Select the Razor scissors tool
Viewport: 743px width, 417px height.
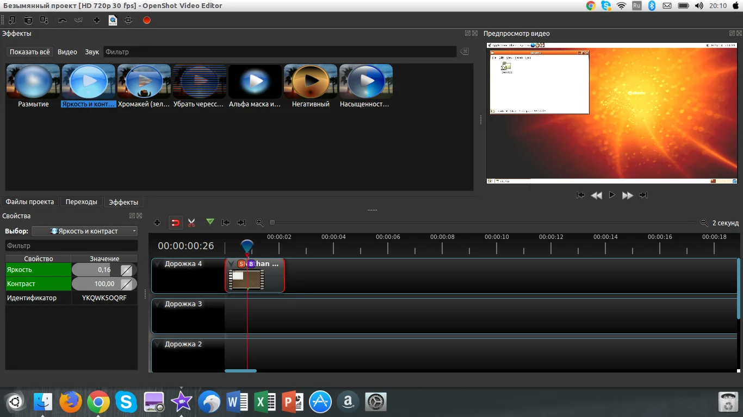click(191, 223)
